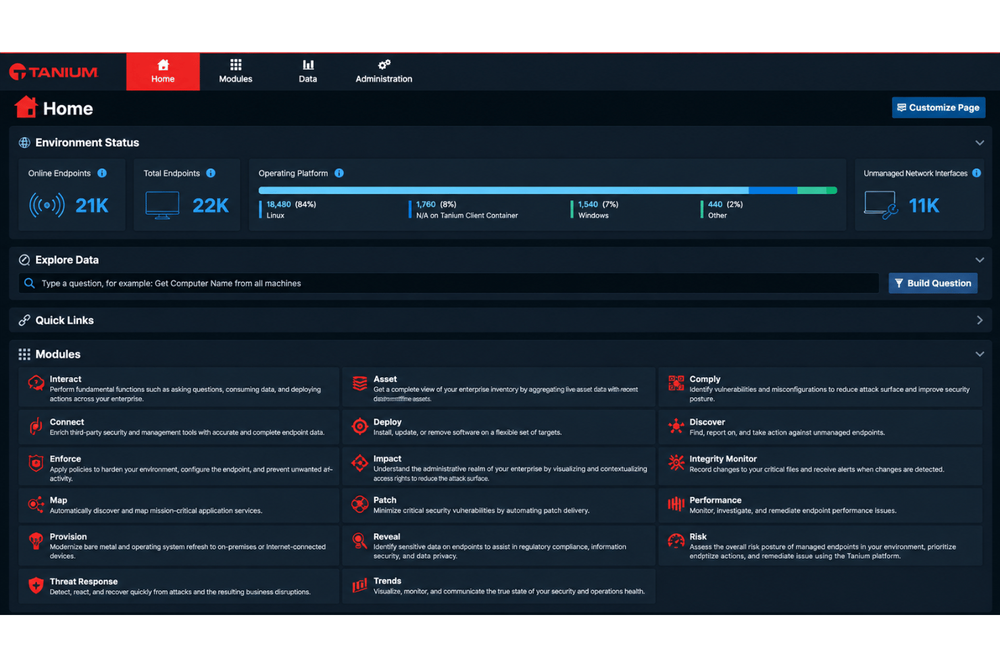Open the Trends module link

tap(387, 580)
